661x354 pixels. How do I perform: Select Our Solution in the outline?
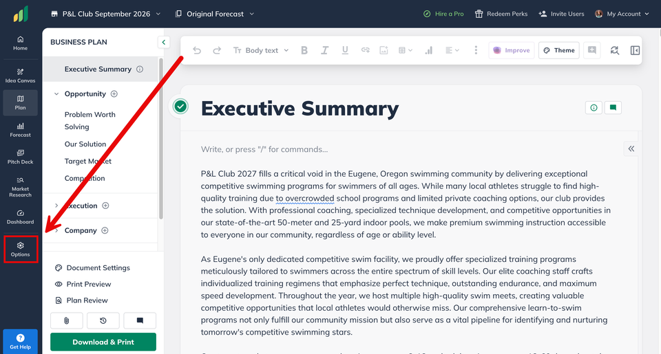click(85, 144)
